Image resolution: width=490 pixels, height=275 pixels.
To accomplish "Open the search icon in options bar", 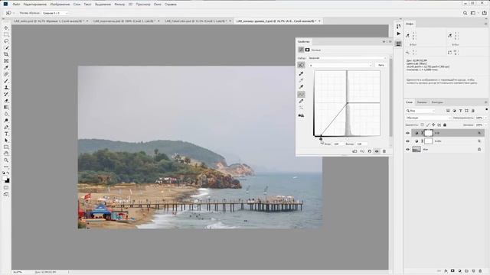I will 465,13.
